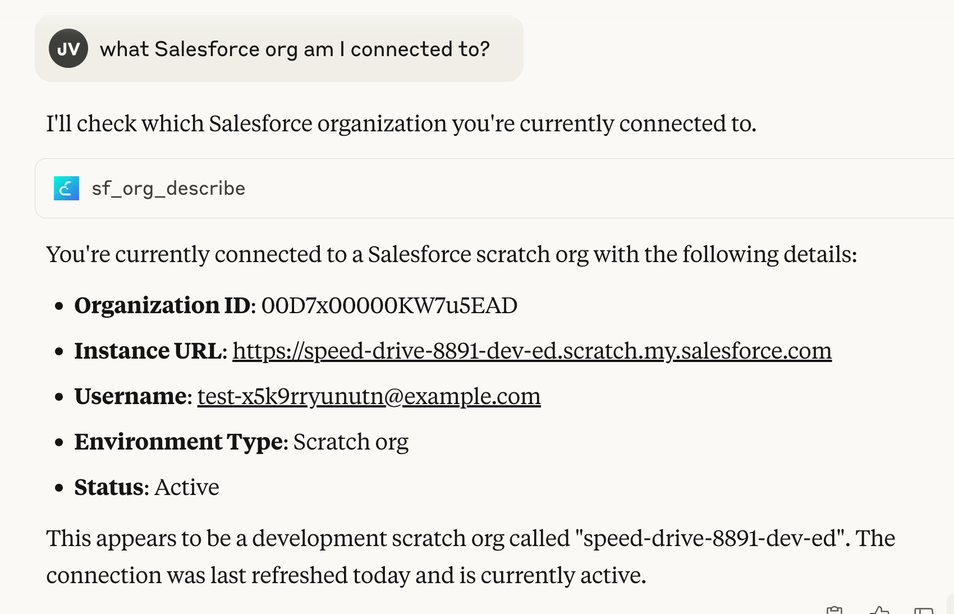Click the Organization ID value 00D7x00000KW7u5EAD
954x614 pixels.
pyautogui.click(x=389, y=305)
